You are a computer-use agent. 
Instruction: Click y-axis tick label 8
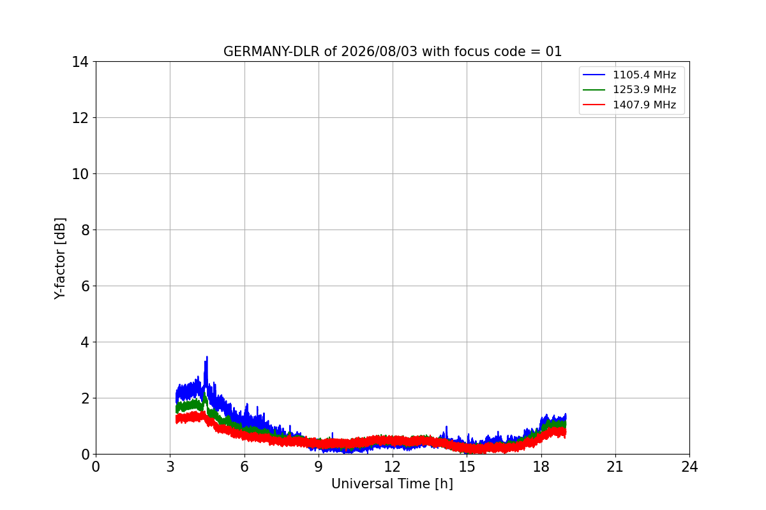(84, 230)
